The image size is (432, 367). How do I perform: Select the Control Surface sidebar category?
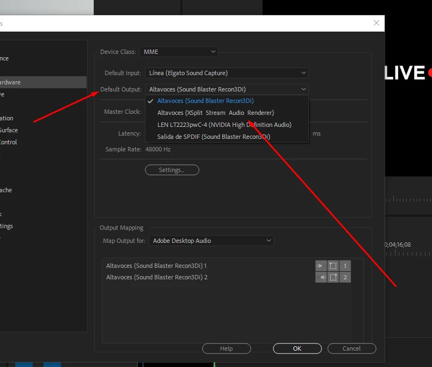pyautogui.click(x=43, y=130)
